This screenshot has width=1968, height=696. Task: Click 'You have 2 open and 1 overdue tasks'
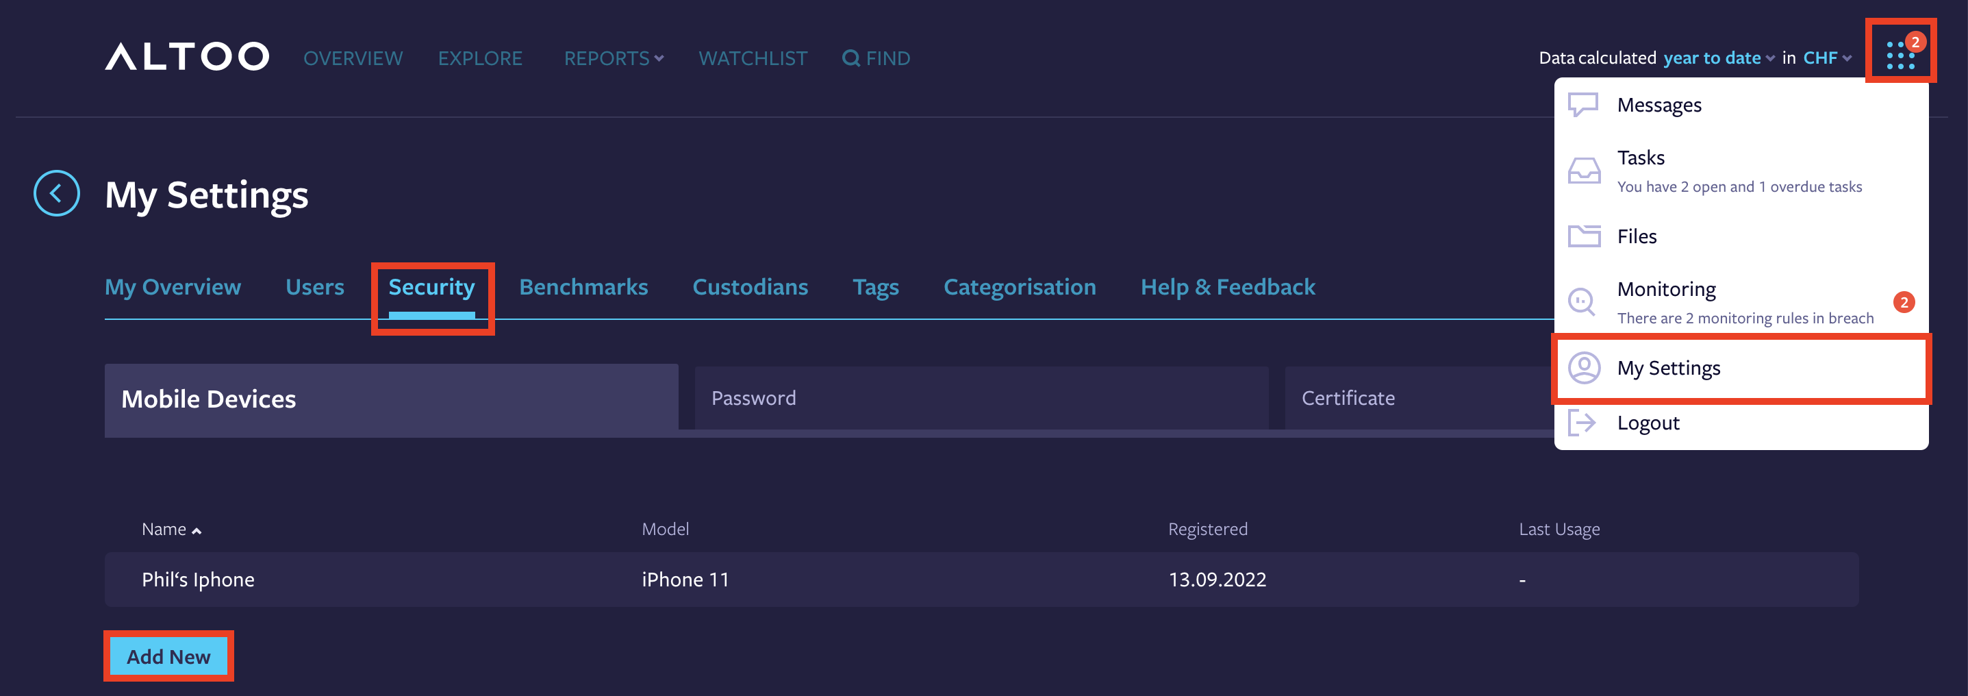click(x=1739, y=186)
